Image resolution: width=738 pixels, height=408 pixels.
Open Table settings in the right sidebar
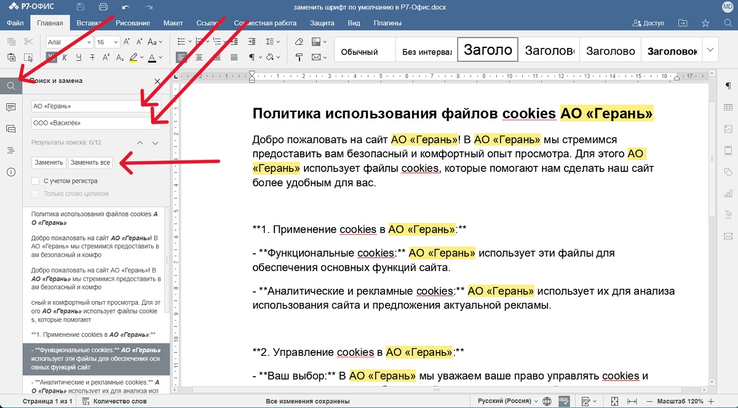pyautogui.click(x=727, y=107)
